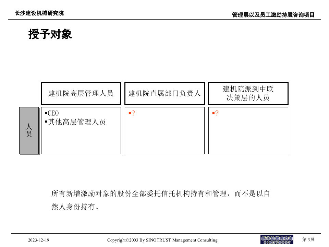Select the 建机院直属部门负责人 header box
Viewport: 329px width, 247px height.
coord(164,93)
